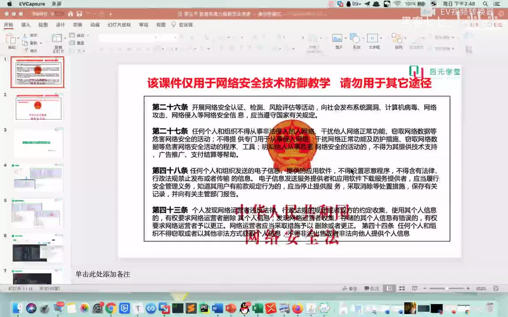The height and width of the screenshot is (317, 508).
Task: Click the Copy (复制) icon
Action: coord(25,43)
